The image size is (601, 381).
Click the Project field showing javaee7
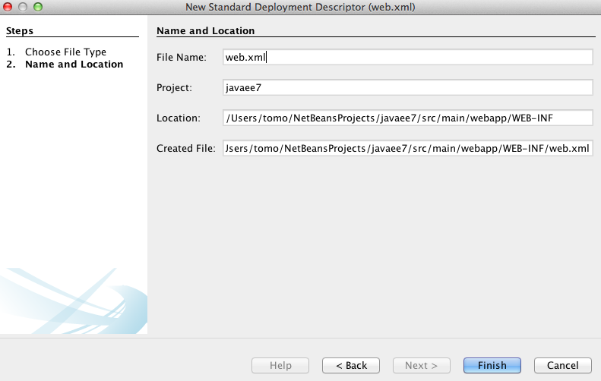point(408,87)
